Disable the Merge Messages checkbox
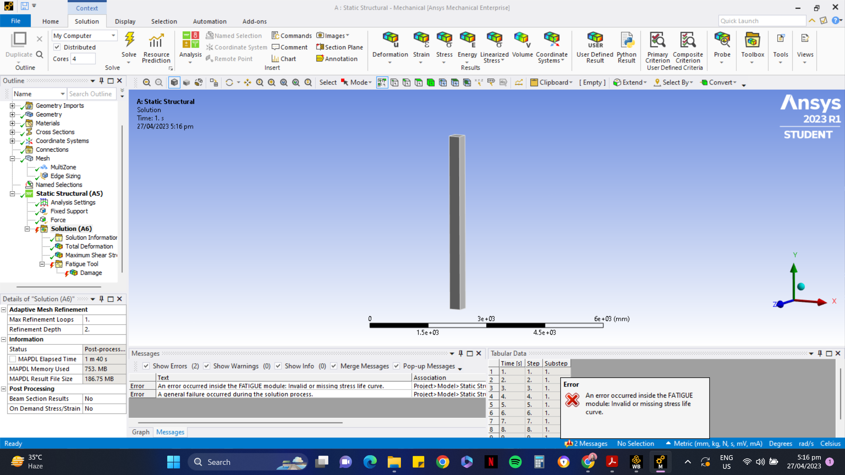Viewport: 845px width, 475px height. coord(334,366)
